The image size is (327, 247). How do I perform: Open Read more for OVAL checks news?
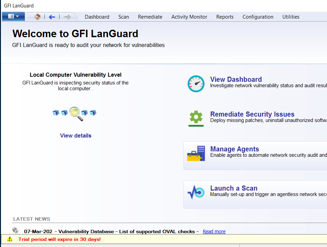[x=214, y=231]
